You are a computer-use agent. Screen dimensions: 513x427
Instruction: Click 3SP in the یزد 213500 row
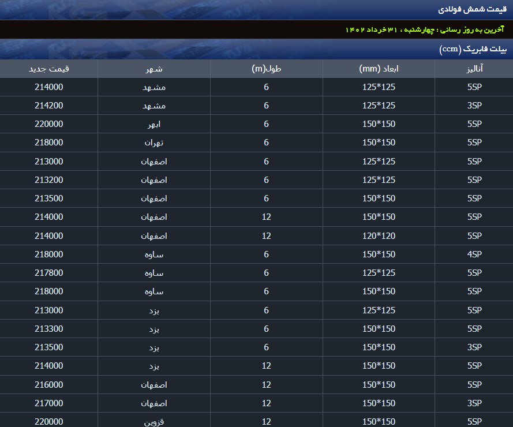474,347
